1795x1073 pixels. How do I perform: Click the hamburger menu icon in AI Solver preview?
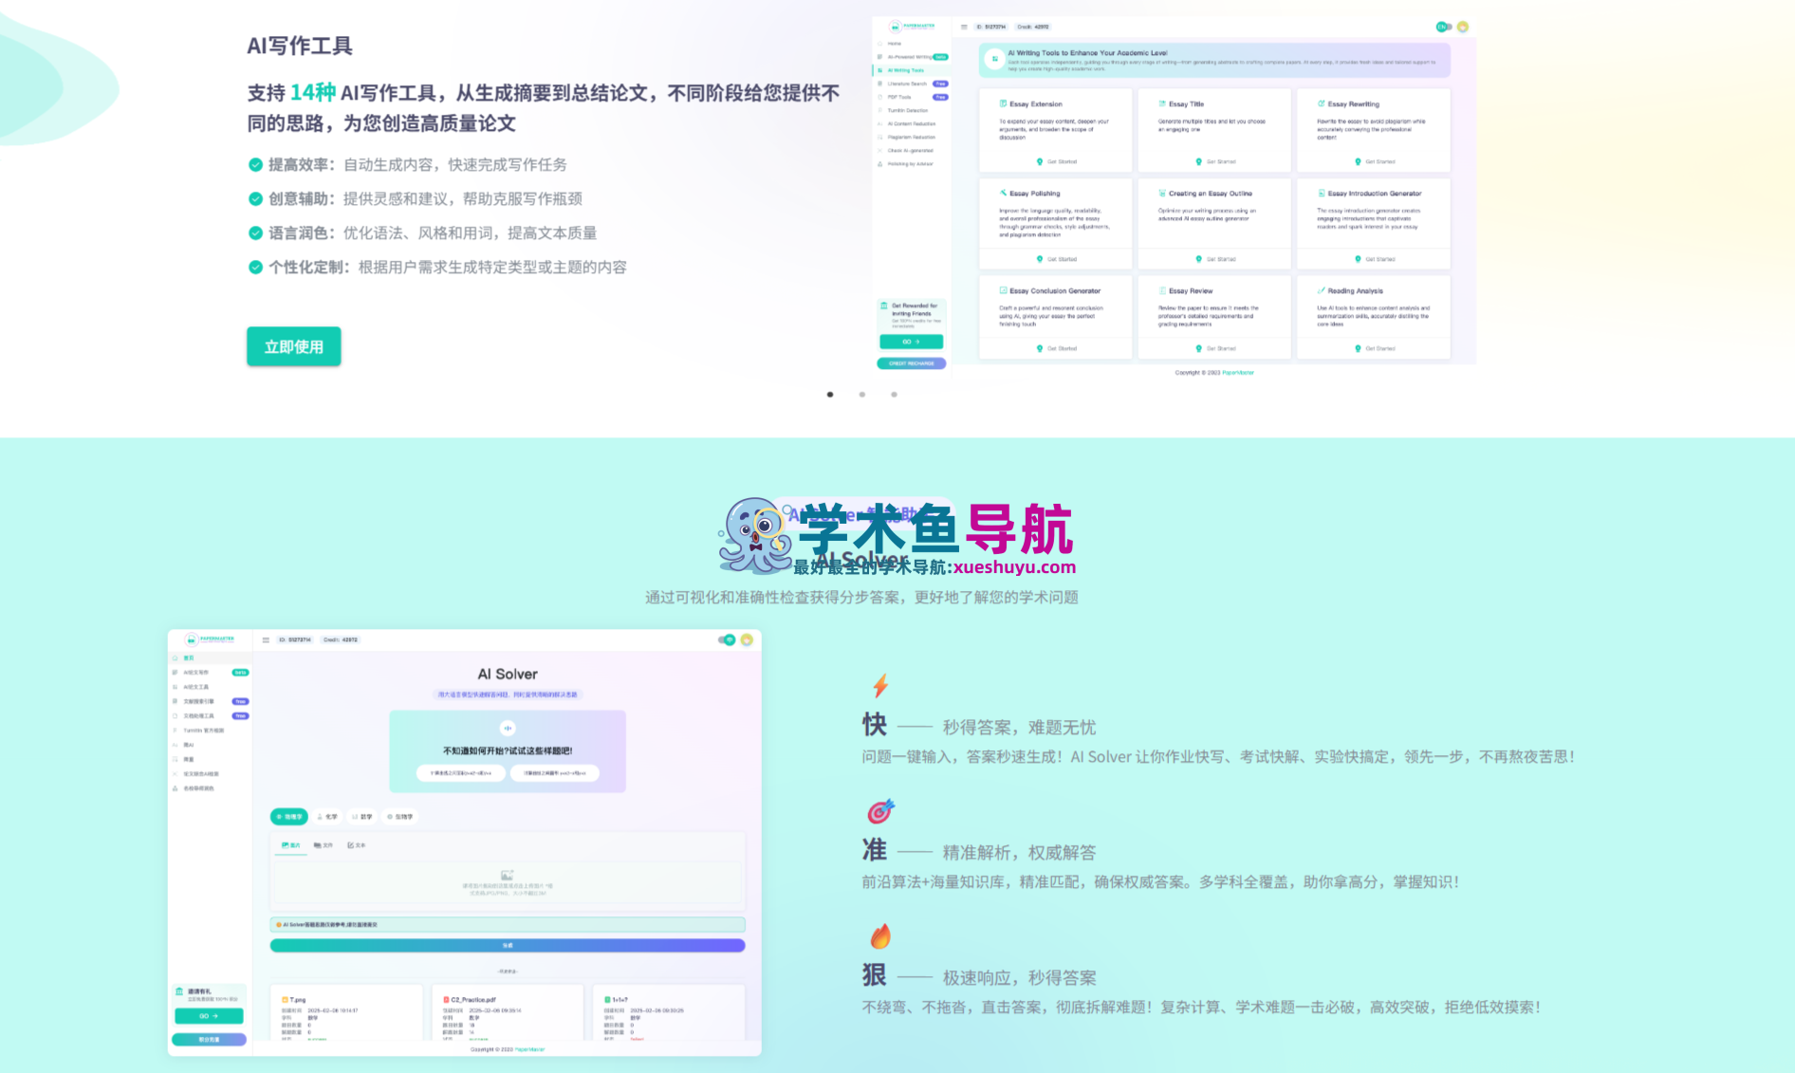(266, 640)
